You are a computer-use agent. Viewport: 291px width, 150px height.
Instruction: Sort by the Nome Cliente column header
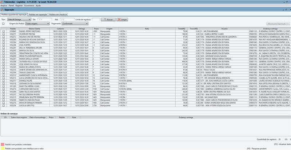[x=34, y=29]
